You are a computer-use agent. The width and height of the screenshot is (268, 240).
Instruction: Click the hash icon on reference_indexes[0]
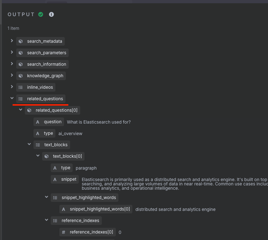[x=64, y=232]
